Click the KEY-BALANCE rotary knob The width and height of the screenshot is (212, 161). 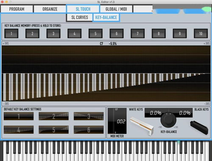pyautogui.click(x=168, y=120)
